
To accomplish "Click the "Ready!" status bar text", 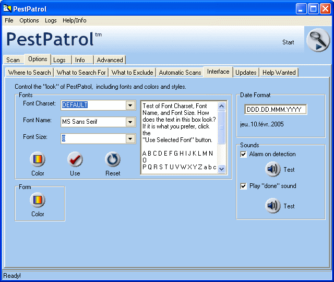I will point(12,276).
